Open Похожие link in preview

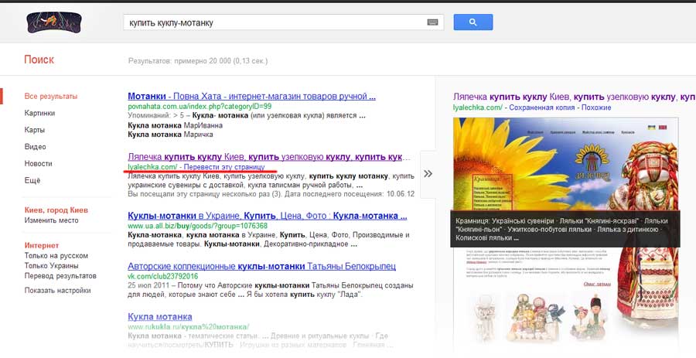click(596, 107)
